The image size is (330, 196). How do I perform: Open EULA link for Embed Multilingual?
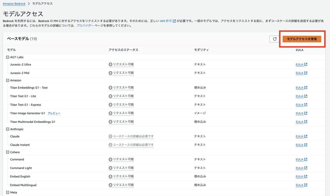pyautogui.click(x=301, y=185)
